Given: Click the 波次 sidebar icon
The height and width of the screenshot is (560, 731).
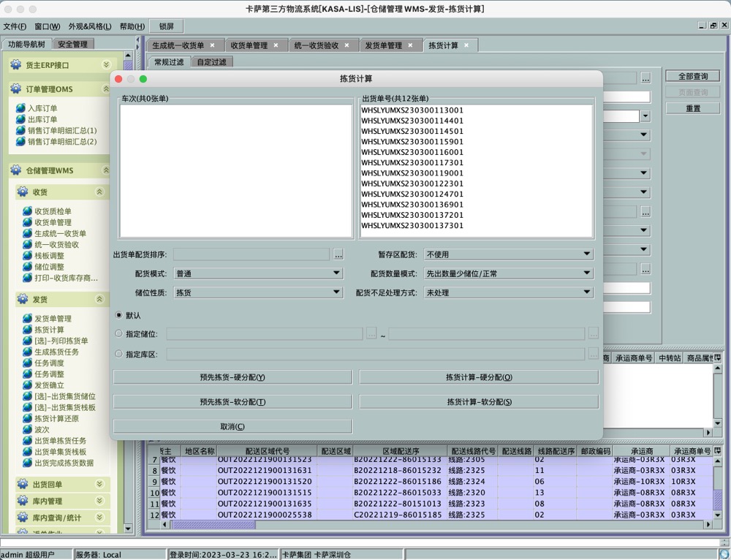Looking at the screenshot, I should 28,430.
